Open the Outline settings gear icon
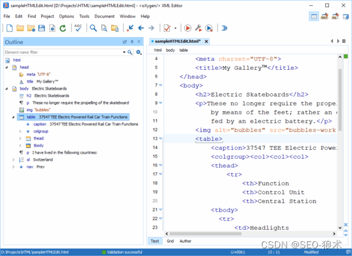This screenshot has height=256, width=352. (x=139, y=52)
